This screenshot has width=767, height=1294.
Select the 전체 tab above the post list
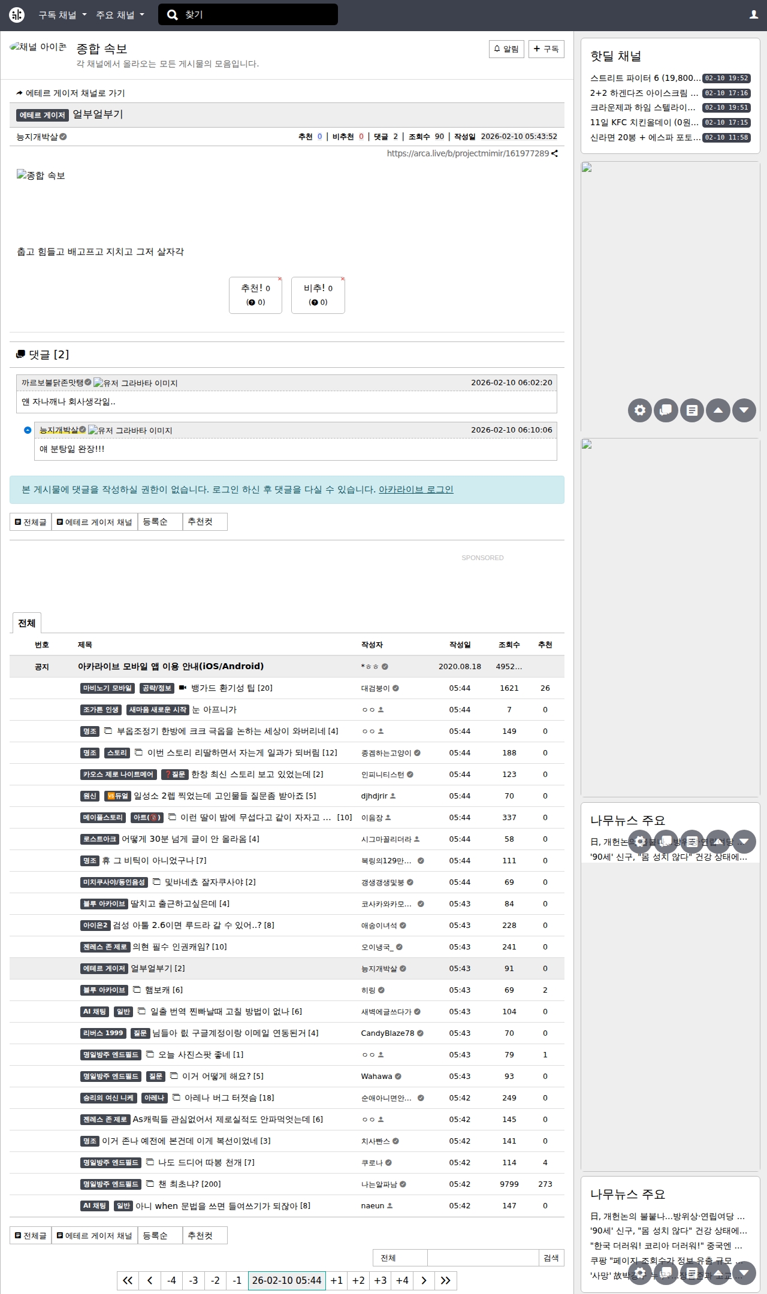pos(26,623)
